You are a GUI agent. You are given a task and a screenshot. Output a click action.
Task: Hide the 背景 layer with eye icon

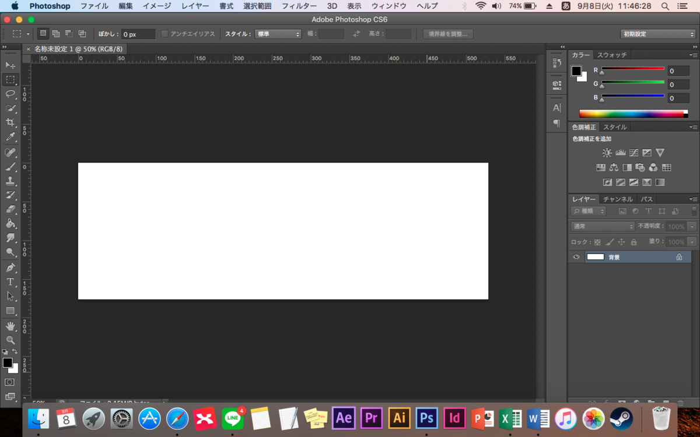point(576,257)
